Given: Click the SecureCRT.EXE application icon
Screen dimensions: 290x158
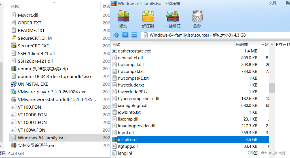Looking at the screenshot, I should tap(14, 45).
